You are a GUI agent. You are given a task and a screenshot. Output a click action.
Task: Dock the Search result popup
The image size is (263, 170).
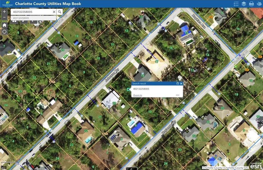click(178, 83)
